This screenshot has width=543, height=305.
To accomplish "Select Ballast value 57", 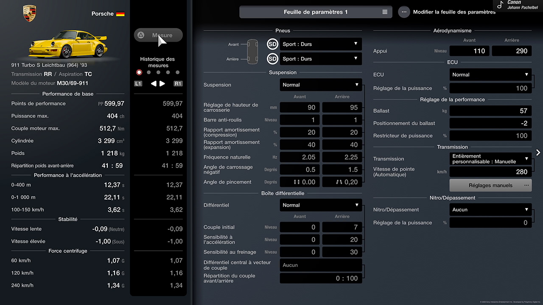I will (491, 111).
